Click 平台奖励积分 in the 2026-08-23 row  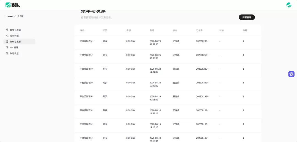point(86,69)
